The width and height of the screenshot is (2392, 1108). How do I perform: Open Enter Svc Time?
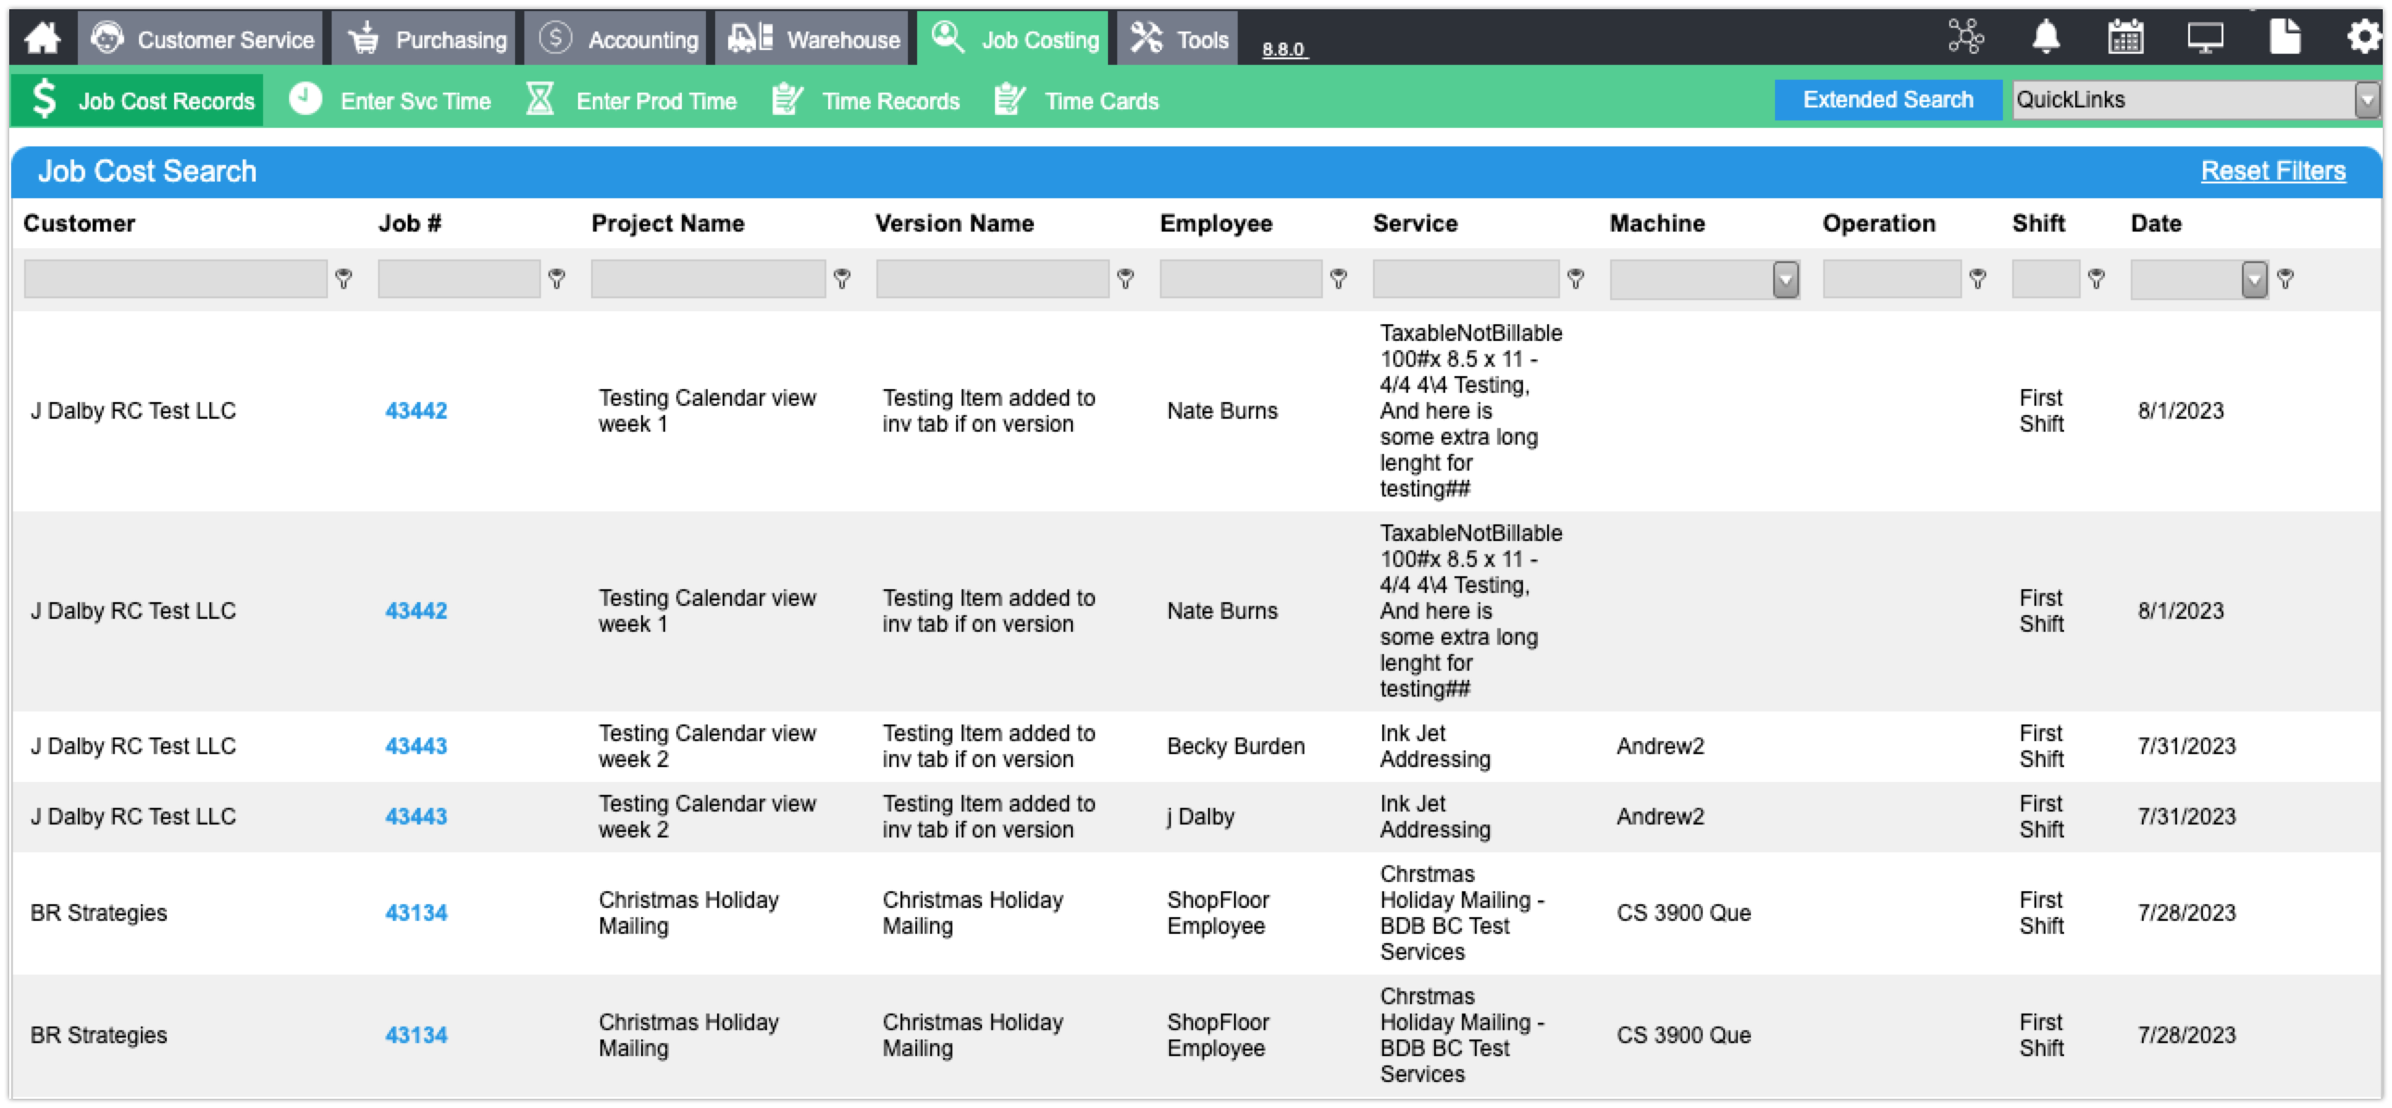click(x=389, y=100)
